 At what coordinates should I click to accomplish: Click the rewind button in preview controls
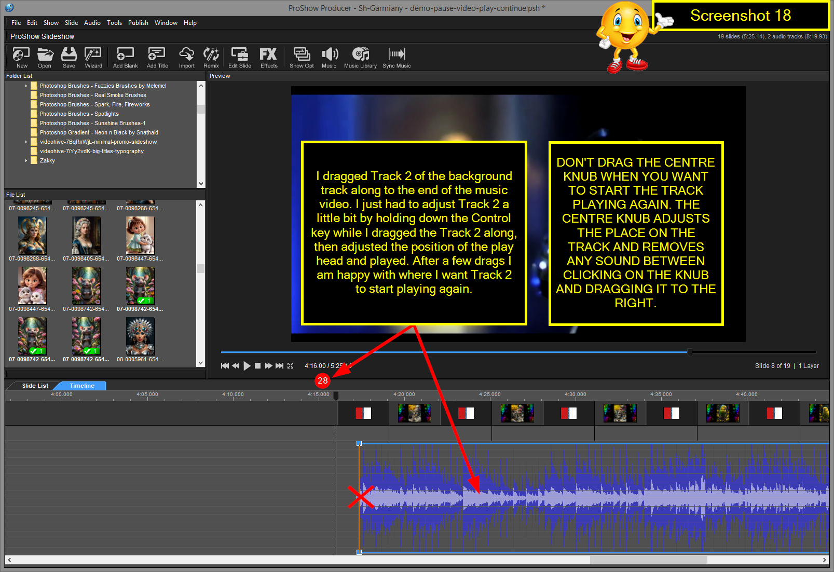[x=236, y=366]
